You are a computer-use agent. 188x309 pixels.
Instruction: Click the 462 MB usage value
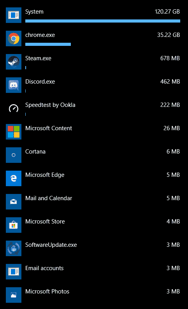click(170, 82)
